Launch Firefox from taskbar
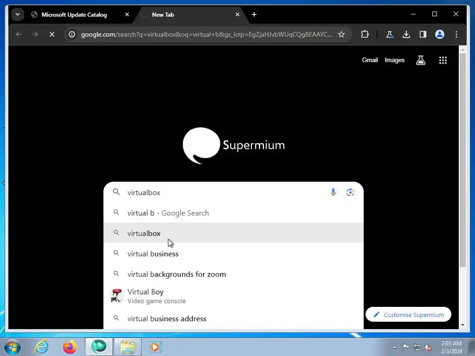 coord(70,347)
